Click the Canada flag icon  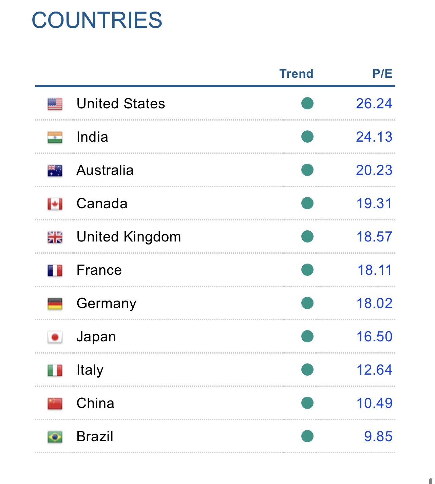(x=55, y=204)
